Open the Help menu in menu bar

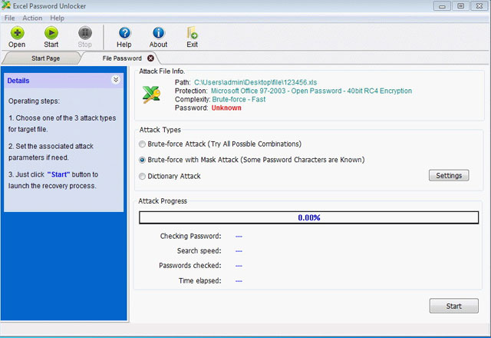57,18
